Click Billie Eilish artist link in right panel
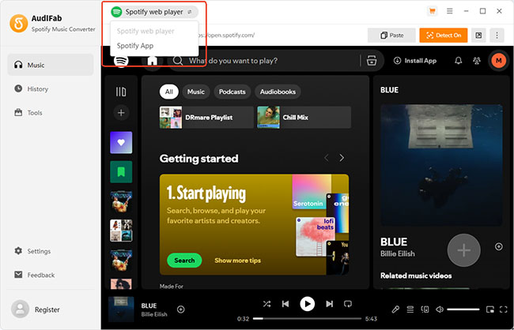 click(x=397, y=253)
